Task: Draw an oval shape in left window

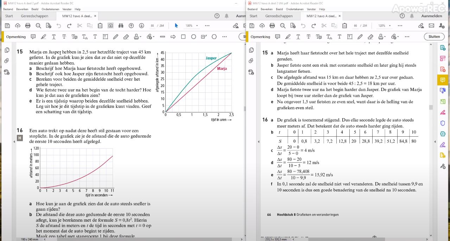Action: point(194,37)
